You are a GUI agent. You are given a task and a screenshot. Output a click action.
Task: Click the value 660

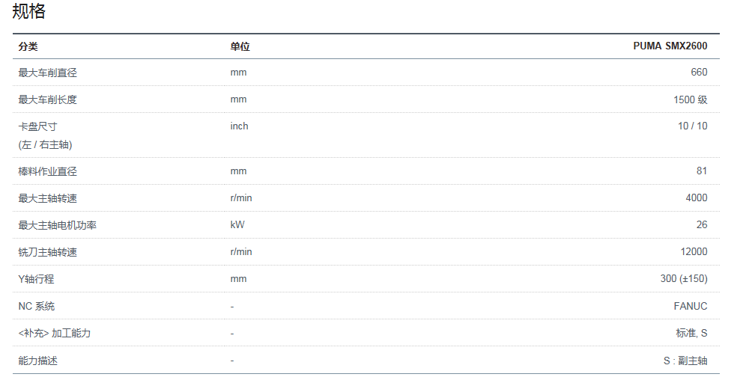pos(699,72)
